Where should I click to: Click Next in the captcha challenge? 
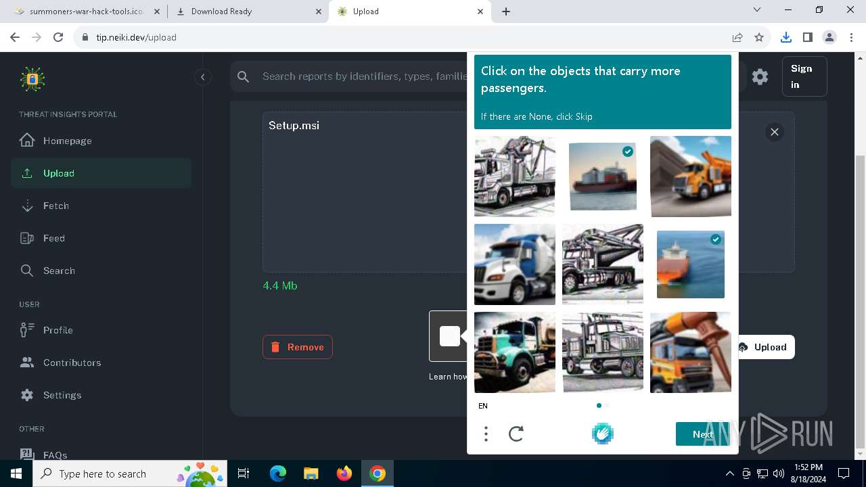[703, 434]
